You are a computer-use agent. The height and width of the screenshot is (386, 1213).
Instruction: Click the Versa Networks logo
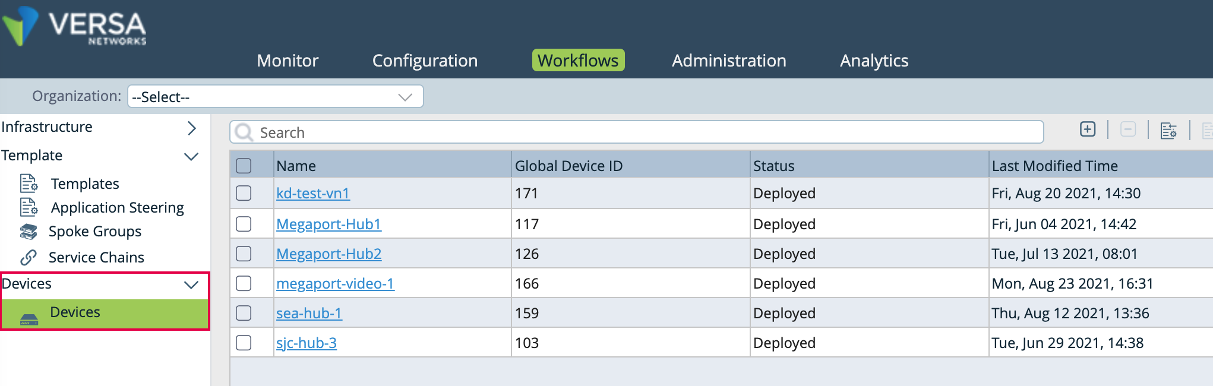pyautogui.click(x=74, y=27)
